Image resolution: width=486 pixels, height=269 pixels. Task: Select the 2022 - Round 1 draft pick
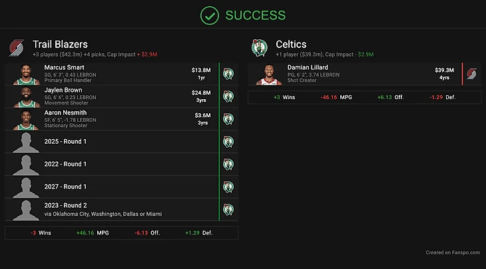click(x=65, y=164)
